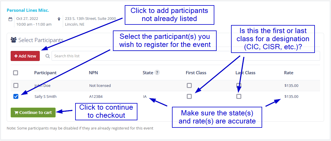Click the Rate column header
Image resolution: width=331 pixels, height=141 pixels.
click(288, 73)
